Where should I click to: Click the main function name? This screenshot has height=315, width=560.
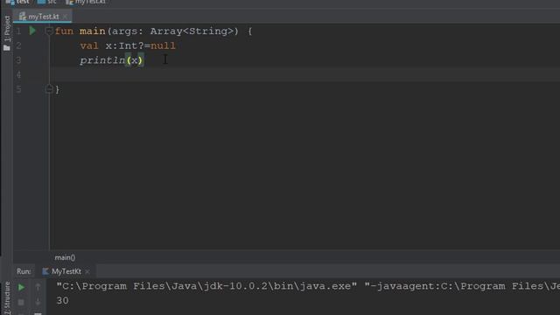point(93,31)
